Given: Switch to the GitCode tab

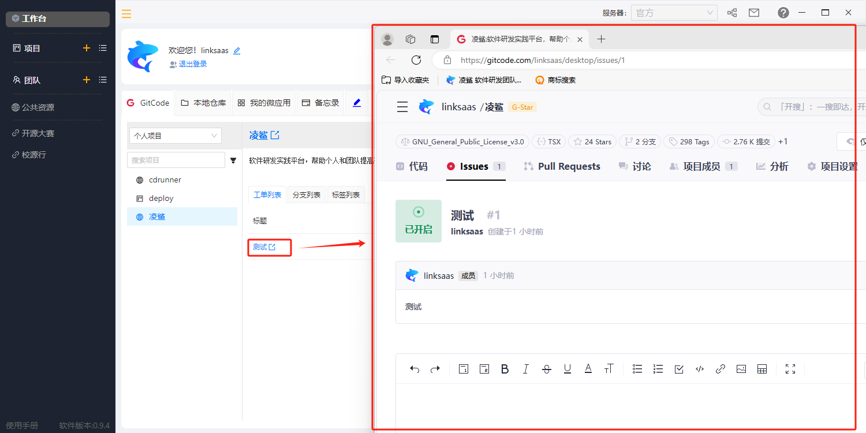Looking at the screenshot, I should pyautogui.click(x=148, y=103).
